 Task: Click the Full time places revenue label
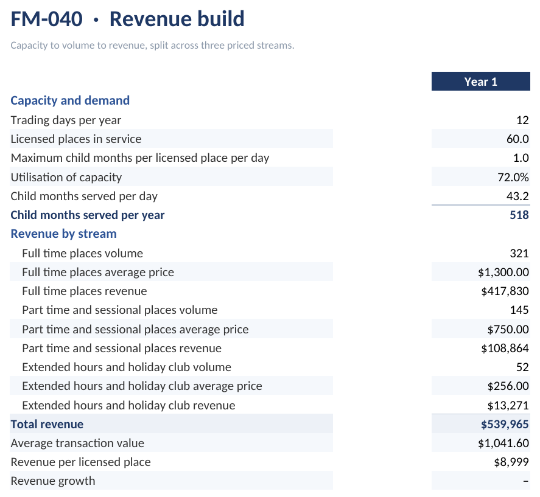tap(85, 291)
